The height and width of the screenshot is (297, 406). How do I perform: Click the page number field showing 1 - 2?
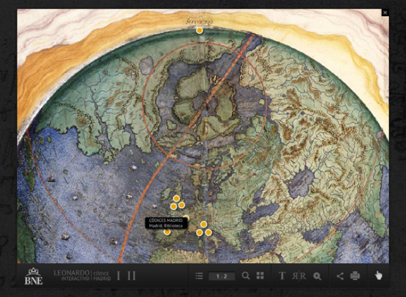coord(222,276)
